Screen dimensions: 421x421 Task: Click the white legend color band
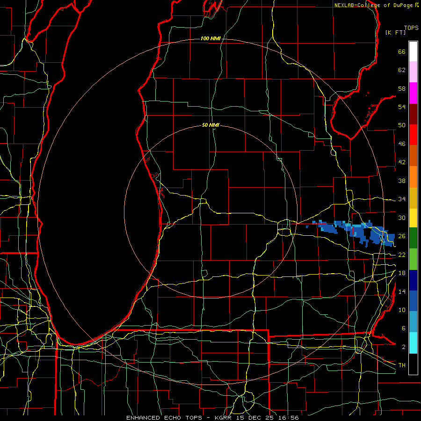(413, 51)
